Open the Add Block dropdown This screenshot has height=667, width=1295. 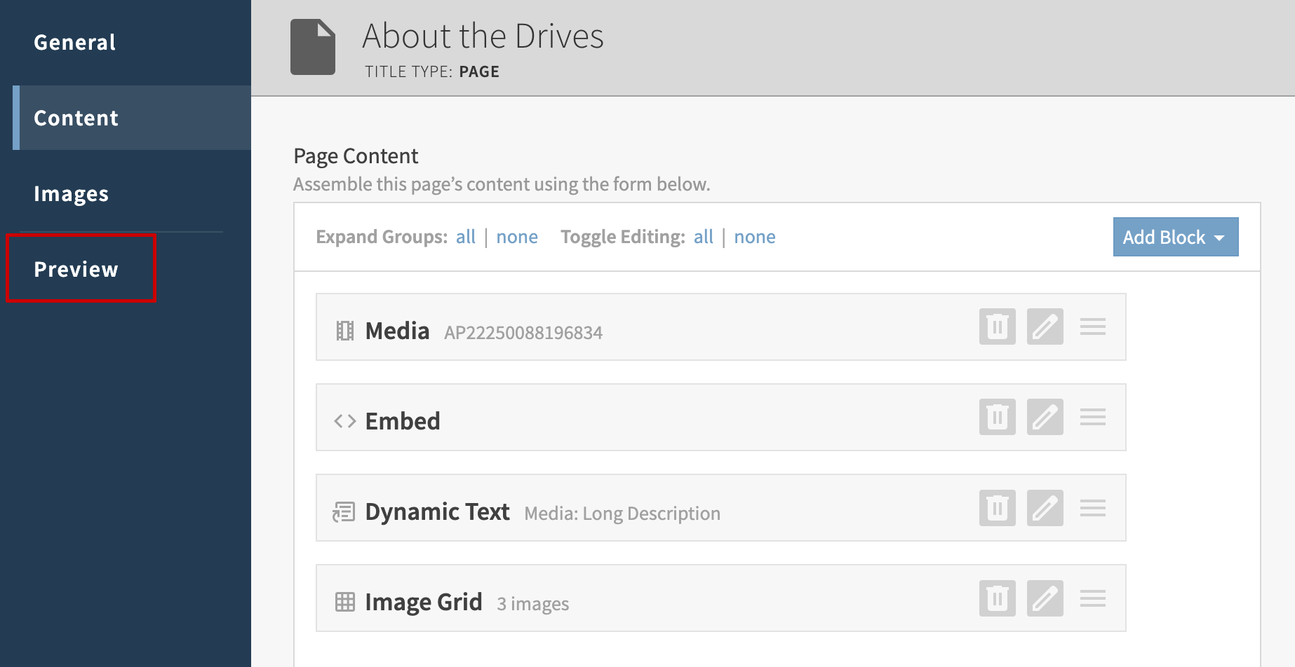pyautogui.click(x=1175, y=237)
